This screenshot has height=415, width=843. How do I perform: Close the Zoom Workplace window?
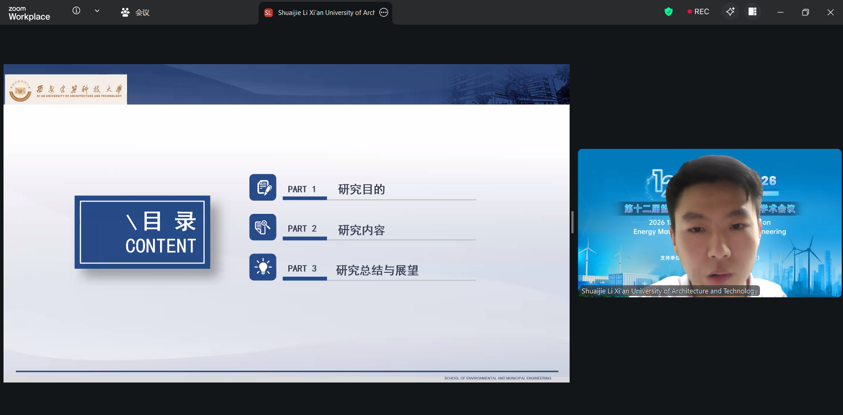pyautogui.click(x=830, y=12)
